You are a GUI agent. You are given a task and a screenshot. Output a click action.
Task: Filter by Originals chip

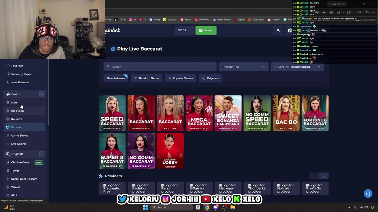(x=210, y=78)
